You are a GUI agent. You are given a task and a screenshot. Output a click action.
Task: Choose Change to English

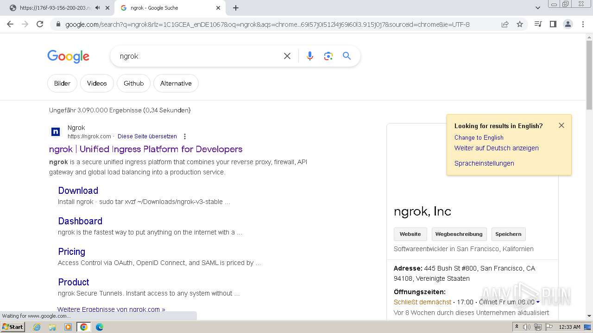pyautogui.click(x=479, y=137)
